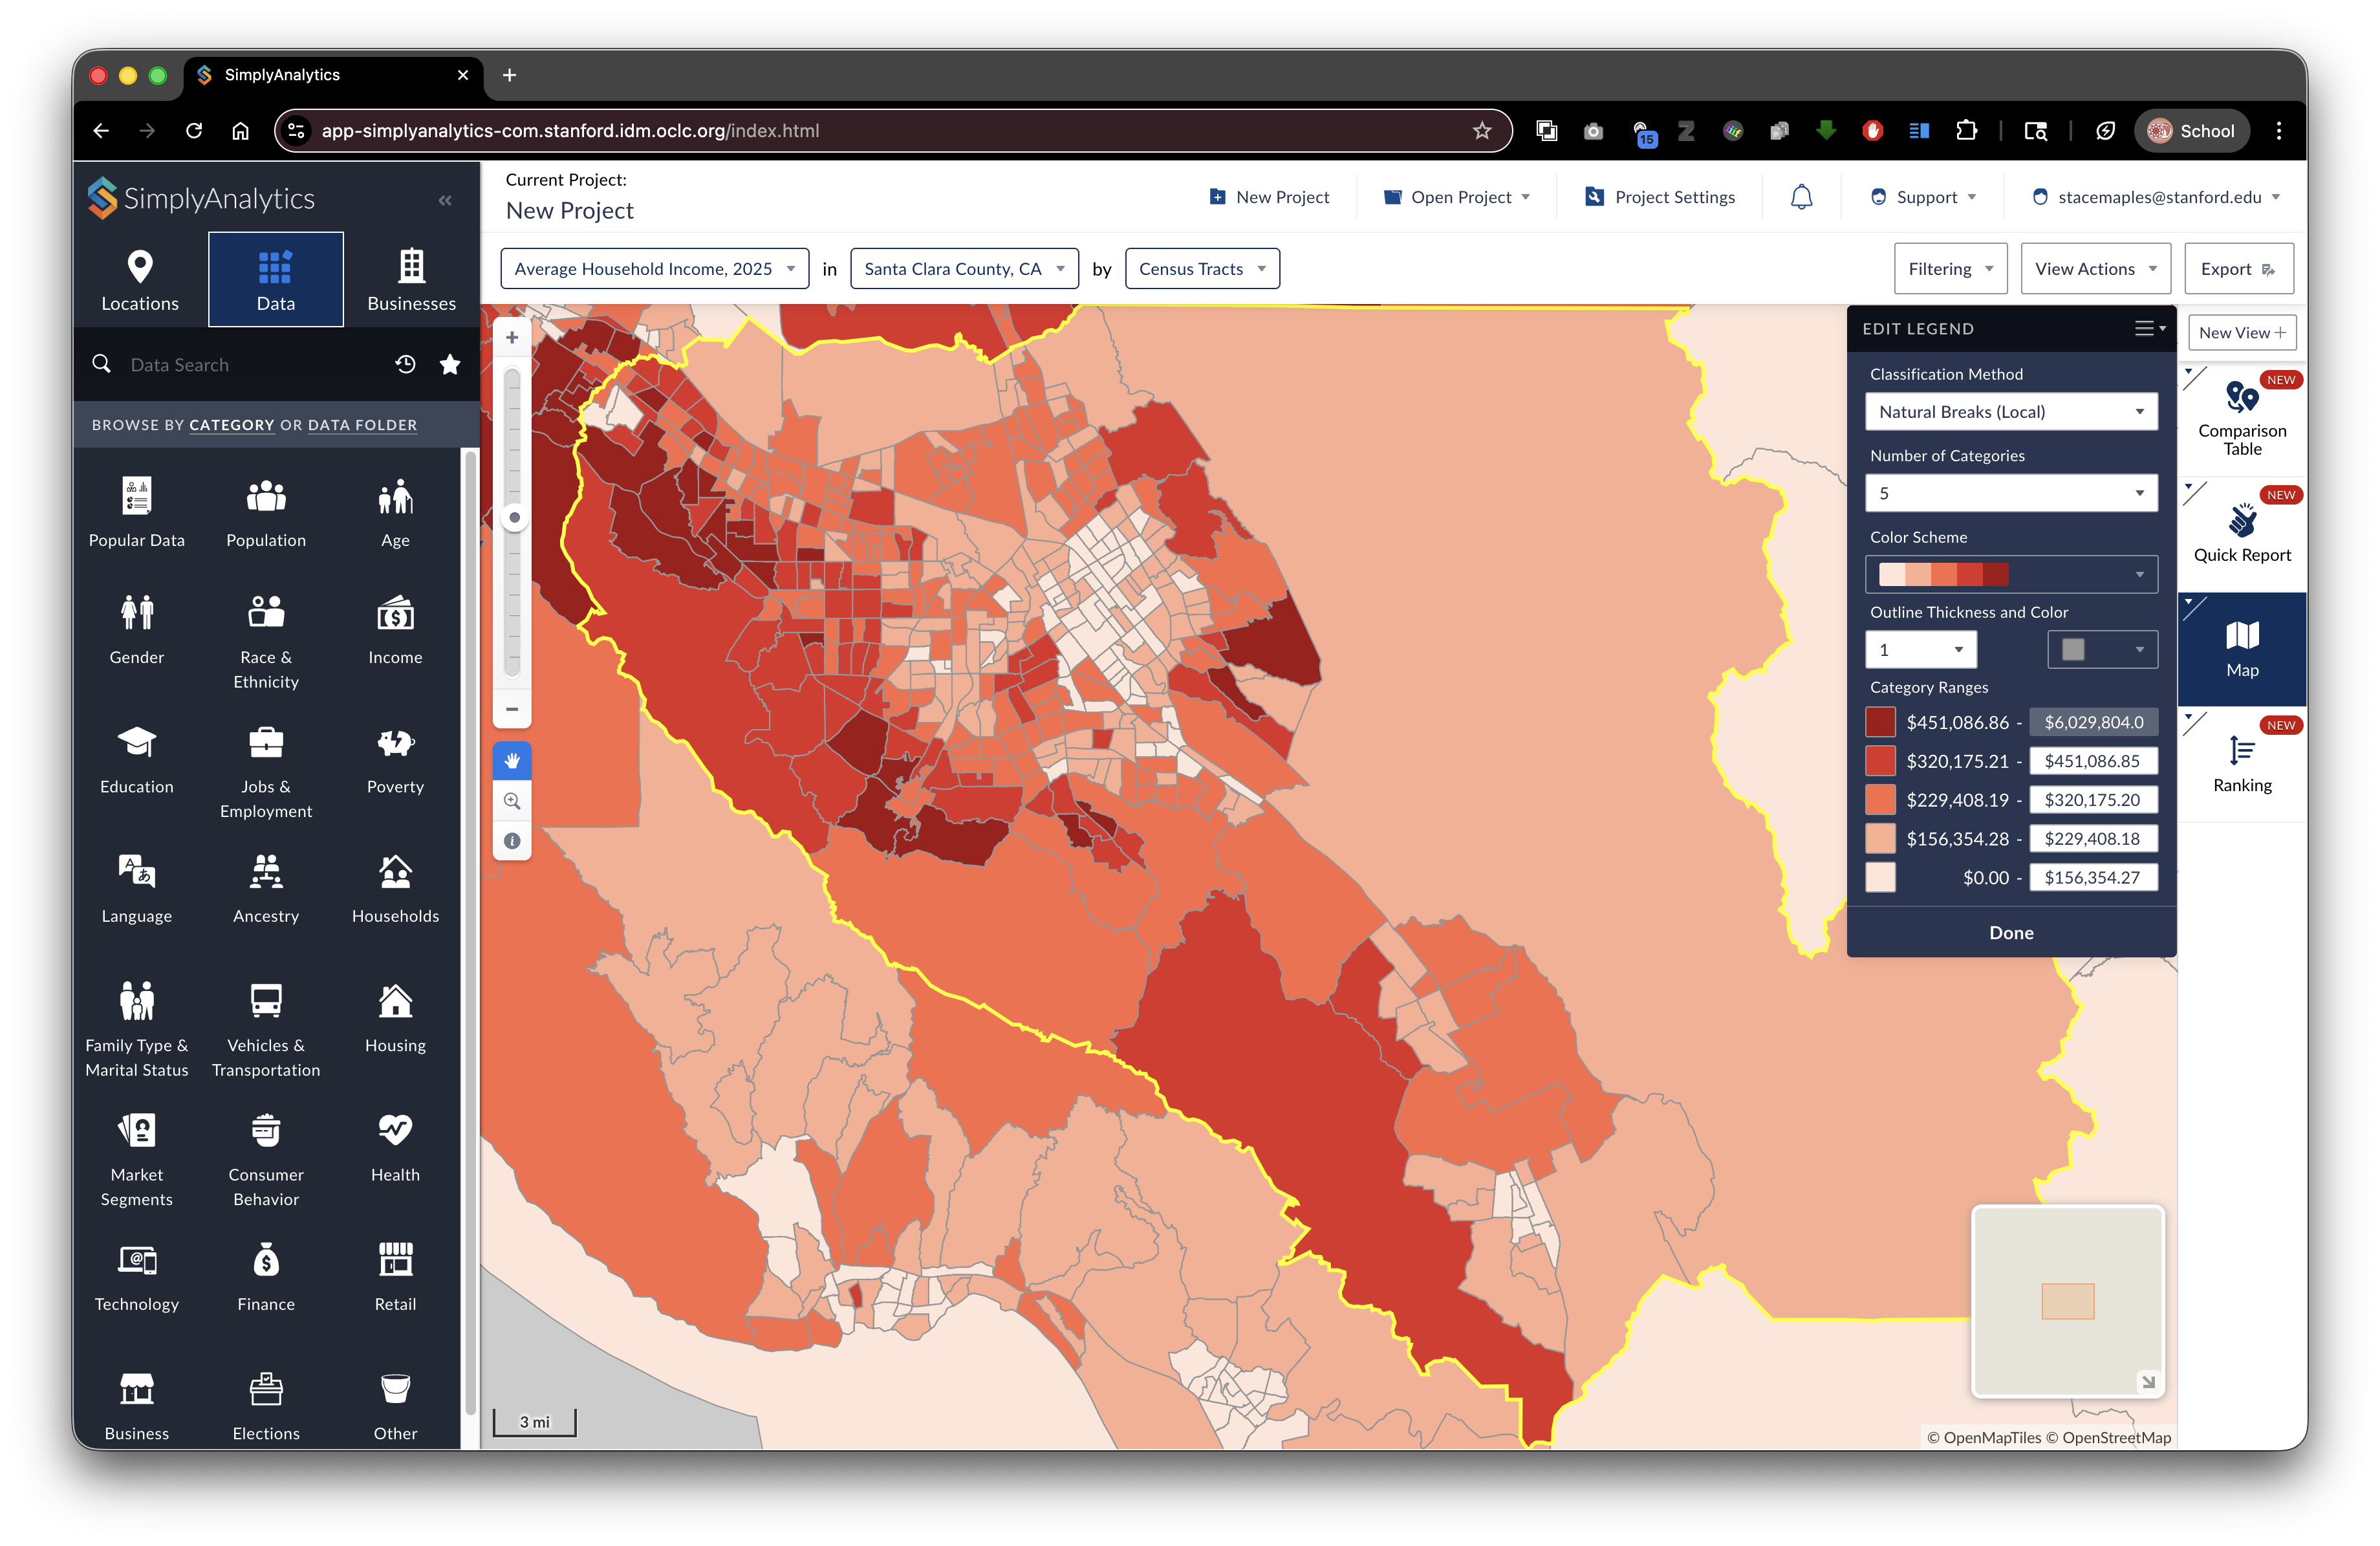2380x1546 pixels.
Task: Switch to the Locations tab
Action: click(140, 279)
